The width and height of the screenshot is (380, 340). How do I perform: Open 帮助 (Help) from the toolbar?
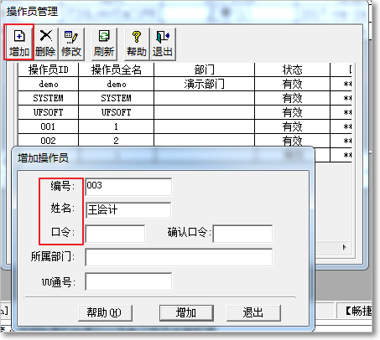[x=137, y=44]
